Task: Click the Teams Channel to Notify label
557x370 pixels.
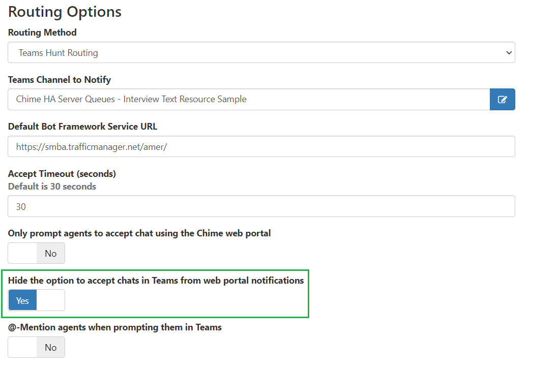Action: click(60, 79)
